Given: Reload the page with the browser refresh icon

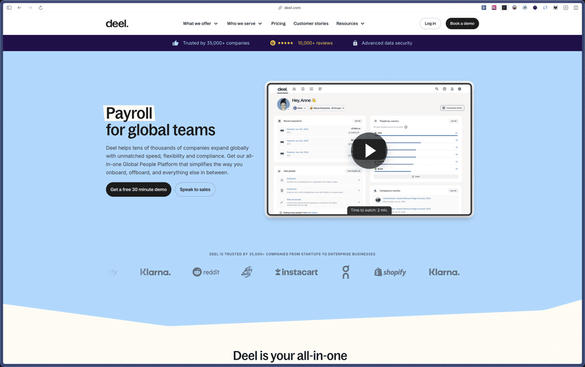Looking at the screenshot, I should (41, 7).
